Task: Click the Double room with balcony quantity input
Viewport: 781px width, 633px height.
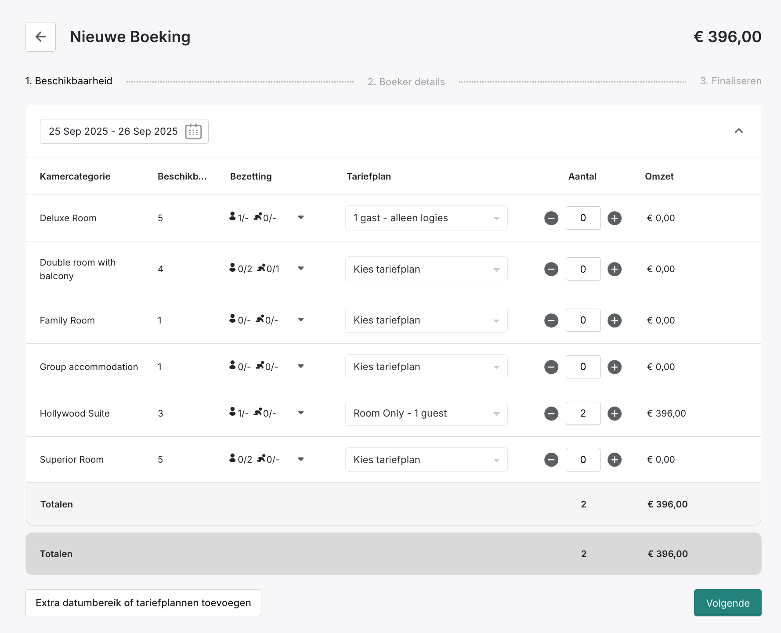Action: 583,269
